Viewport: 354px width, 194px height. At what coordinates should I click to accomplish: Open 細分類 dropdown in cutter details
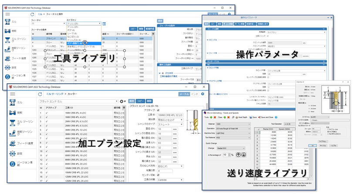tap(170, 119)
